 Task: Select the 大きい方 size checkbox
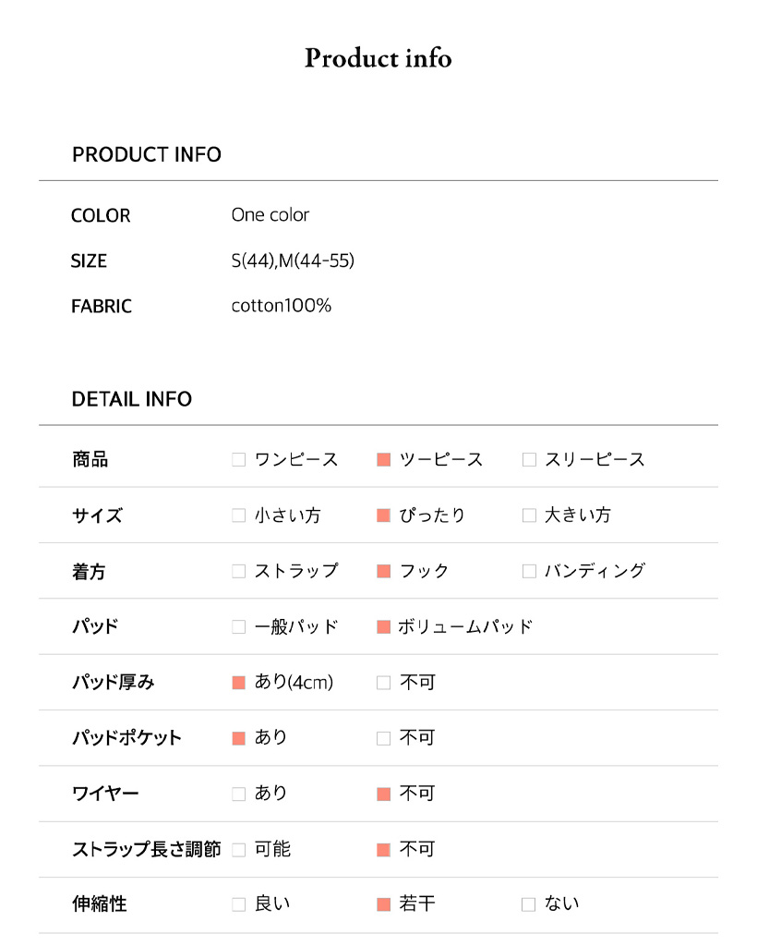[529, 515]
